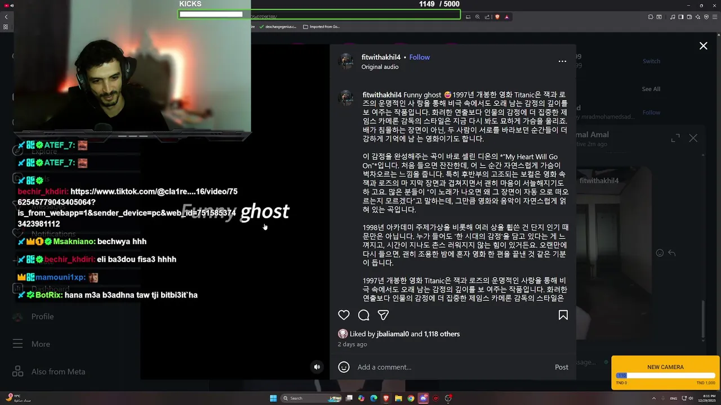Click Switch account link
721x405 pixels.
[x=651, y=61]
